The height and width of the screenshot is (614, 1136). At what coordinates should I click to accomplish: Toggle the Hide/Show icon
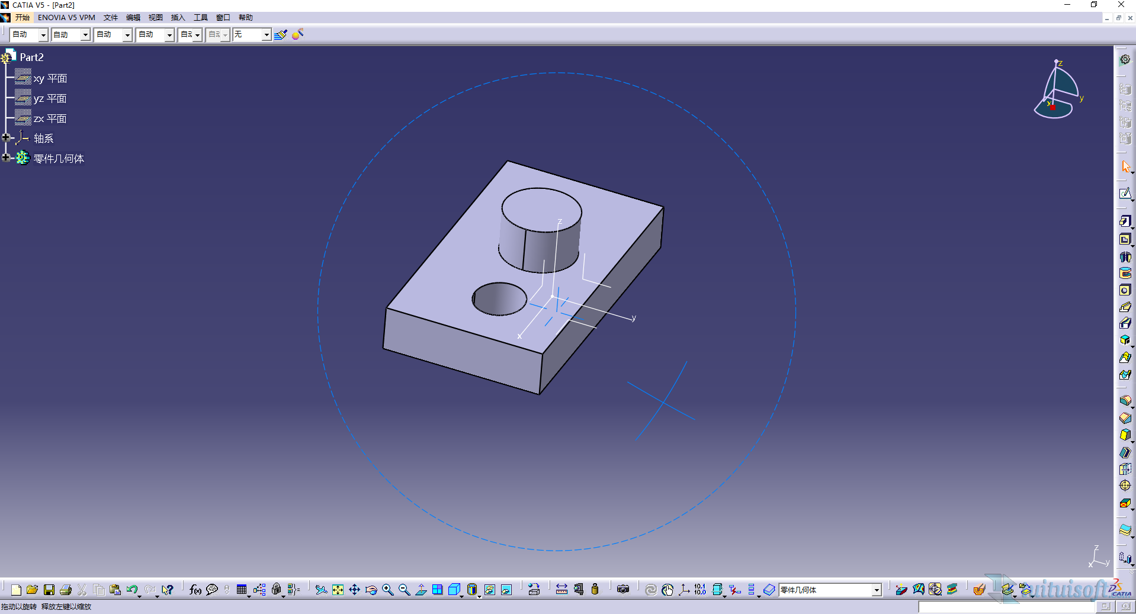click(x=489, y=590)
